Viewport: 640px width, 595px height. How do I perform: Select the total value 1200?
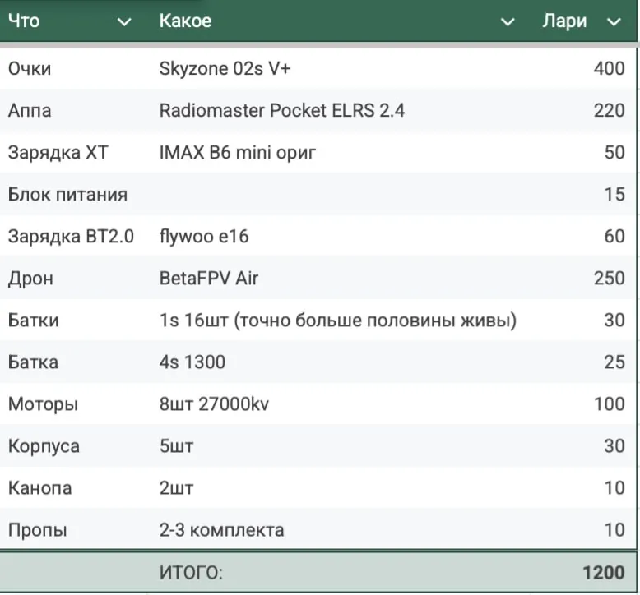[603, 573]
